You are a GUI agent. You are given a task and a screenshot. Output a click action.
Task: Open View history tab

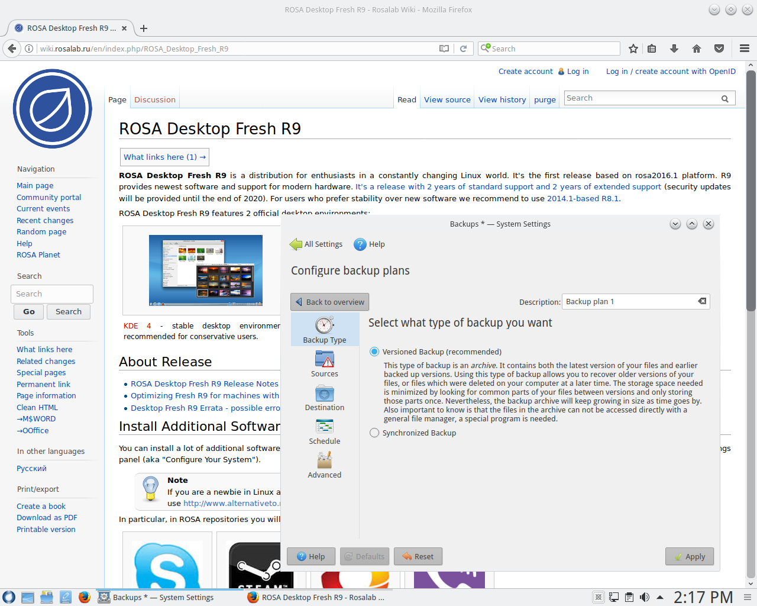[502, 99]
